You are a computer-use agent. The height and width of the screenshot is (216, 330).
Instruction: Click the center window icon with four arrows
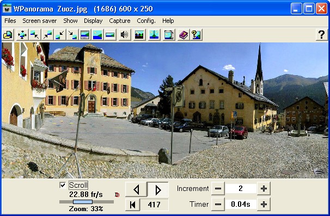[x=22, y=35]
